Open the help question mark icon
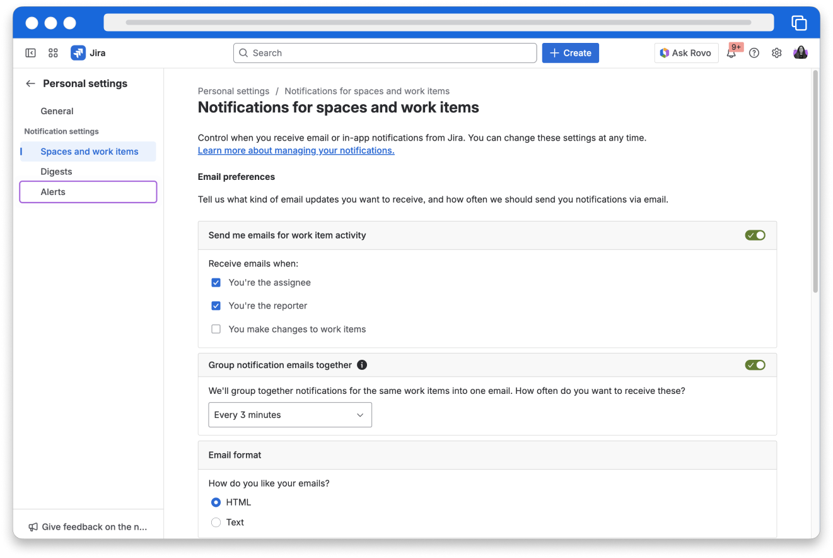833x558 pixels. (x=754, y=53)
